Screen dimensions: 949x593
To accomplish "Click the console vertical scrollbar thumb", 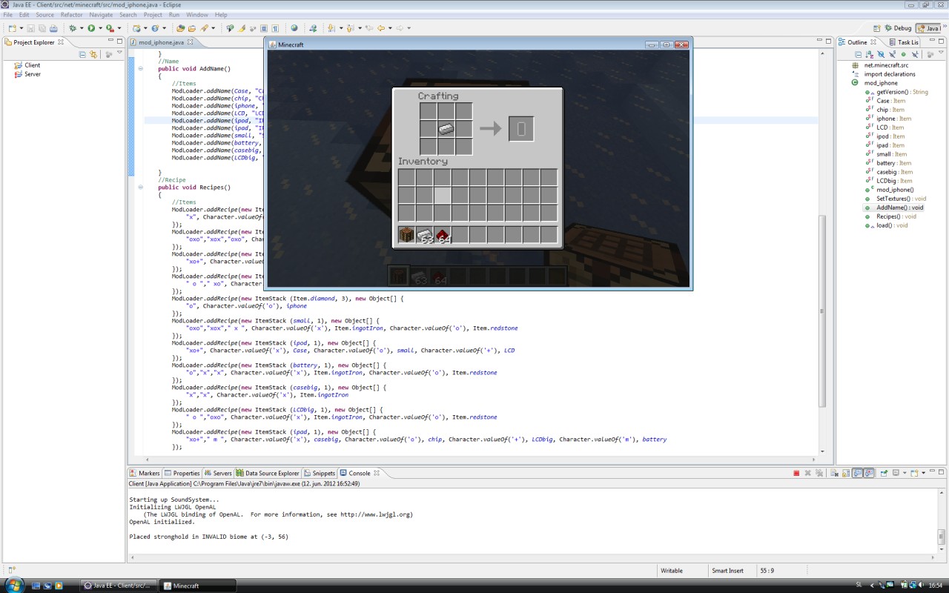I will [942, 537].
